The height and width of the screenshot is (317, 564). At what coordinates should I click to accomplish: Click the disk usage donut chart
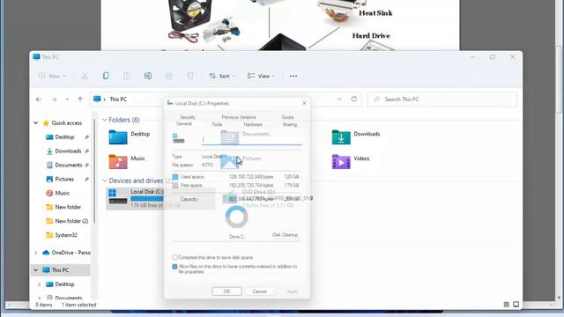(x=237, y=217)
